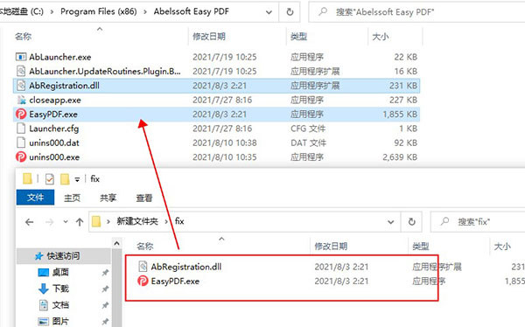Click the 本地磁盘 (C:) breadcrumb
This screenshot has height=327, width=525.
point(22,11)
